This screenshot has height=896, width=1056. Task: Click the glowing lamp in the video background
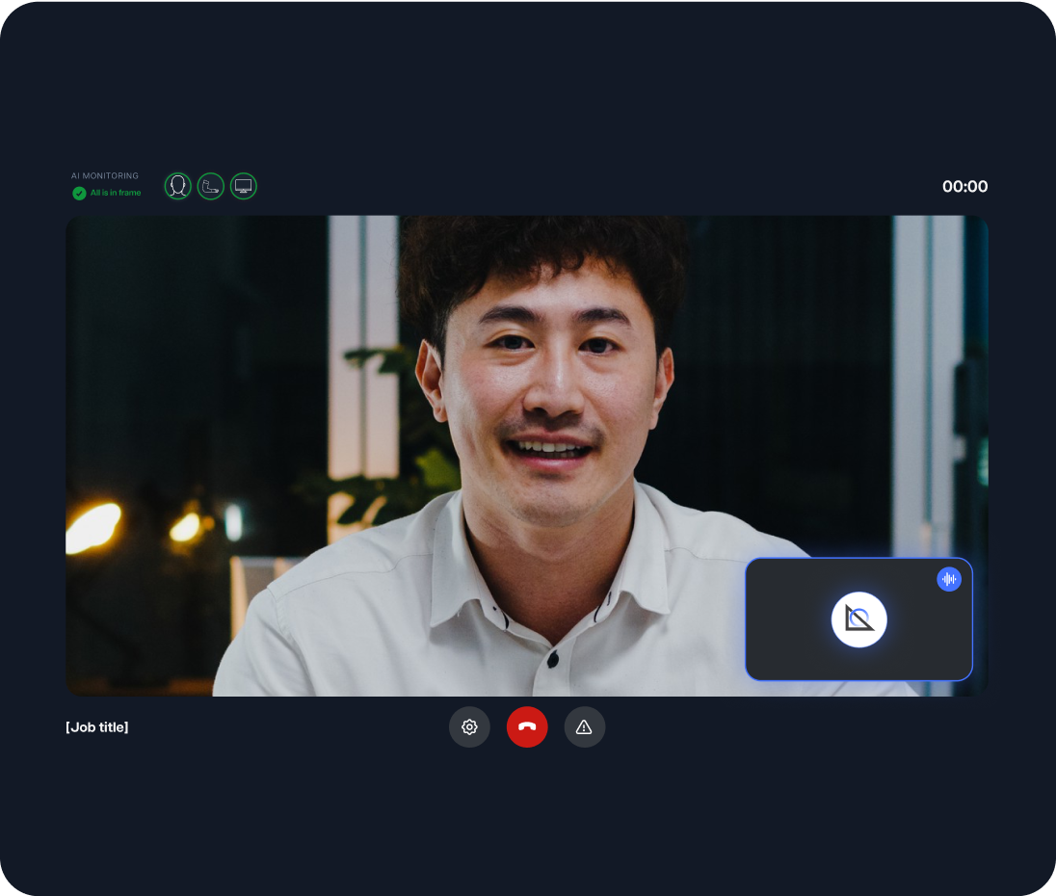point(93,527)
